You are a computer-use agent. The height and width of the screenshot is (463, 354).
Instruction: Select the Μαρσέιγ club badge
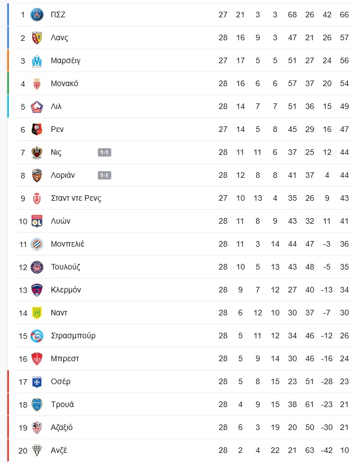(x=37, y=61)
